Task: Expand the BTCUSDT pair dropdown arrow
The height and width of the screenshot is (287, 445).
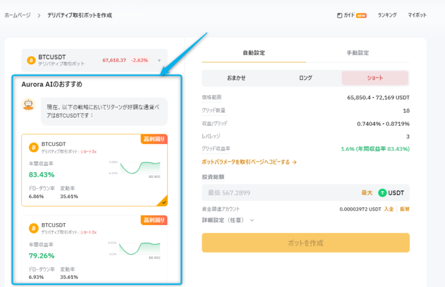Action: [159, 60]
